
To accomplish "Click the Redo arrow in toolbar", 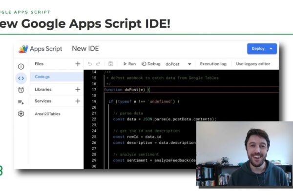I will pos(98,64).
